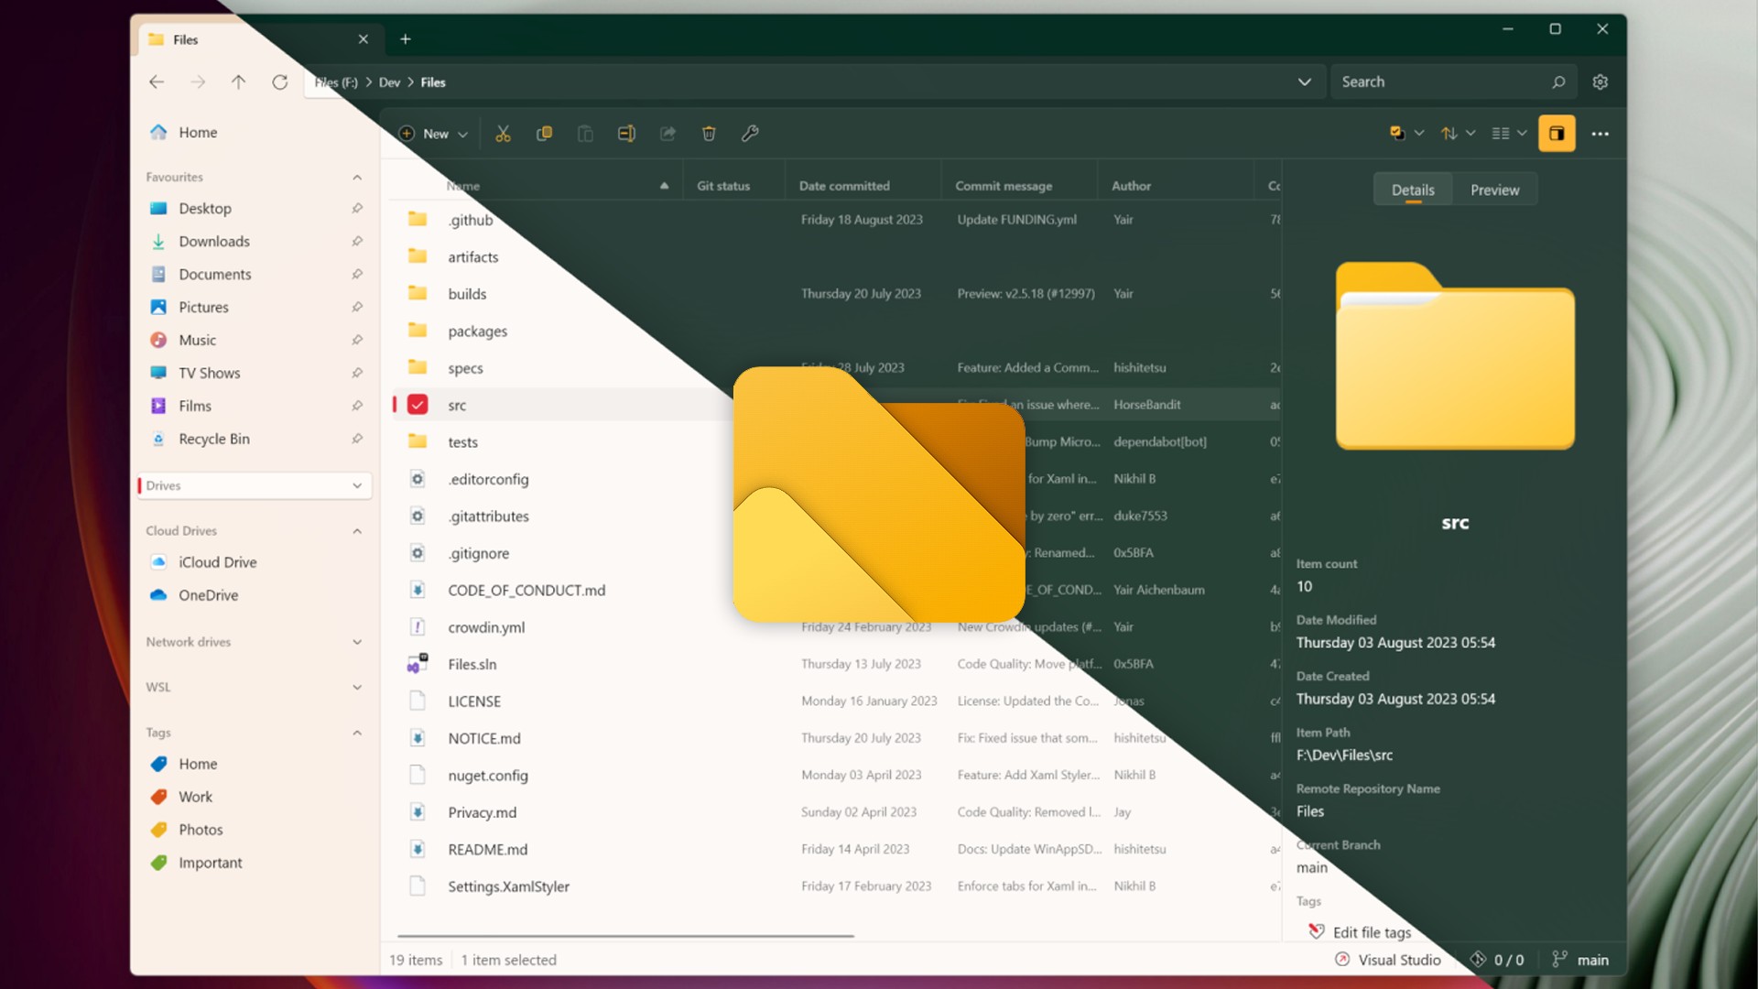
Task: Open the New item dropdown
Action: pos(434,134)
